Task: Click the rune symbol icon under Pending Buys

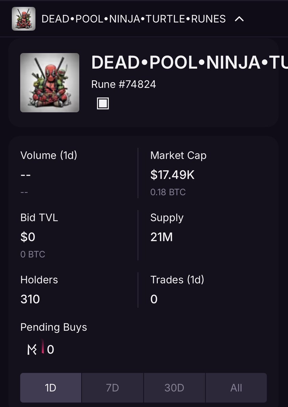Action: pyautogui.click(x=32, y=349)
